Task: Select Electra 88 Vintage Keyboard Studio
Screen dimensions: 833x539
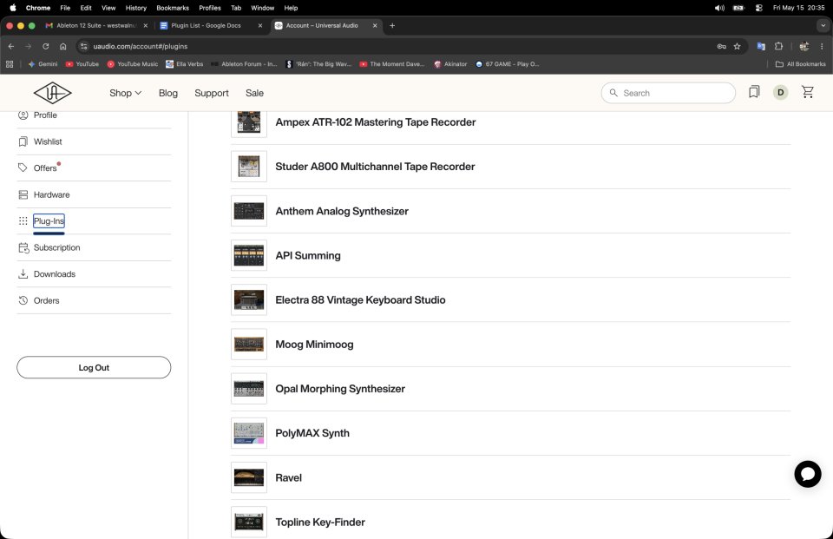Action: coord(360,299)
